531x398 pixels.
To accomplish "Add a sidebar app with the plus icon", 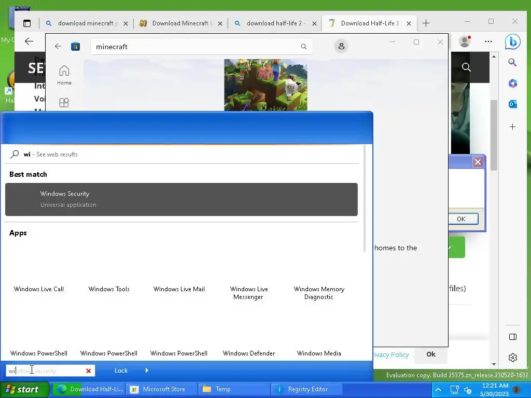I will click(512, 126).
